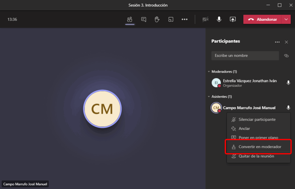Open the participants panel icon in toolbar
The width and height of the screenshot is (295, 189).
point(130,20)
